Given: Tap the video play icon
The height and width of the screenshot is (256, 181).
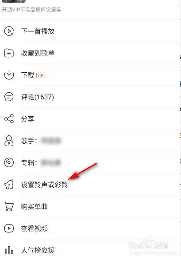Looking at the screenshot, I should 9,228.
